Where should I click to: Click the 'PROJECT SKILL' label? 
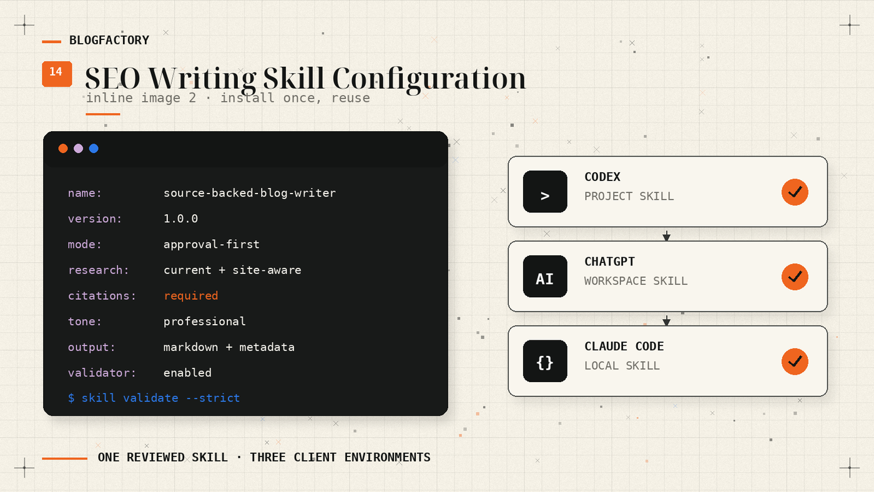629,196
